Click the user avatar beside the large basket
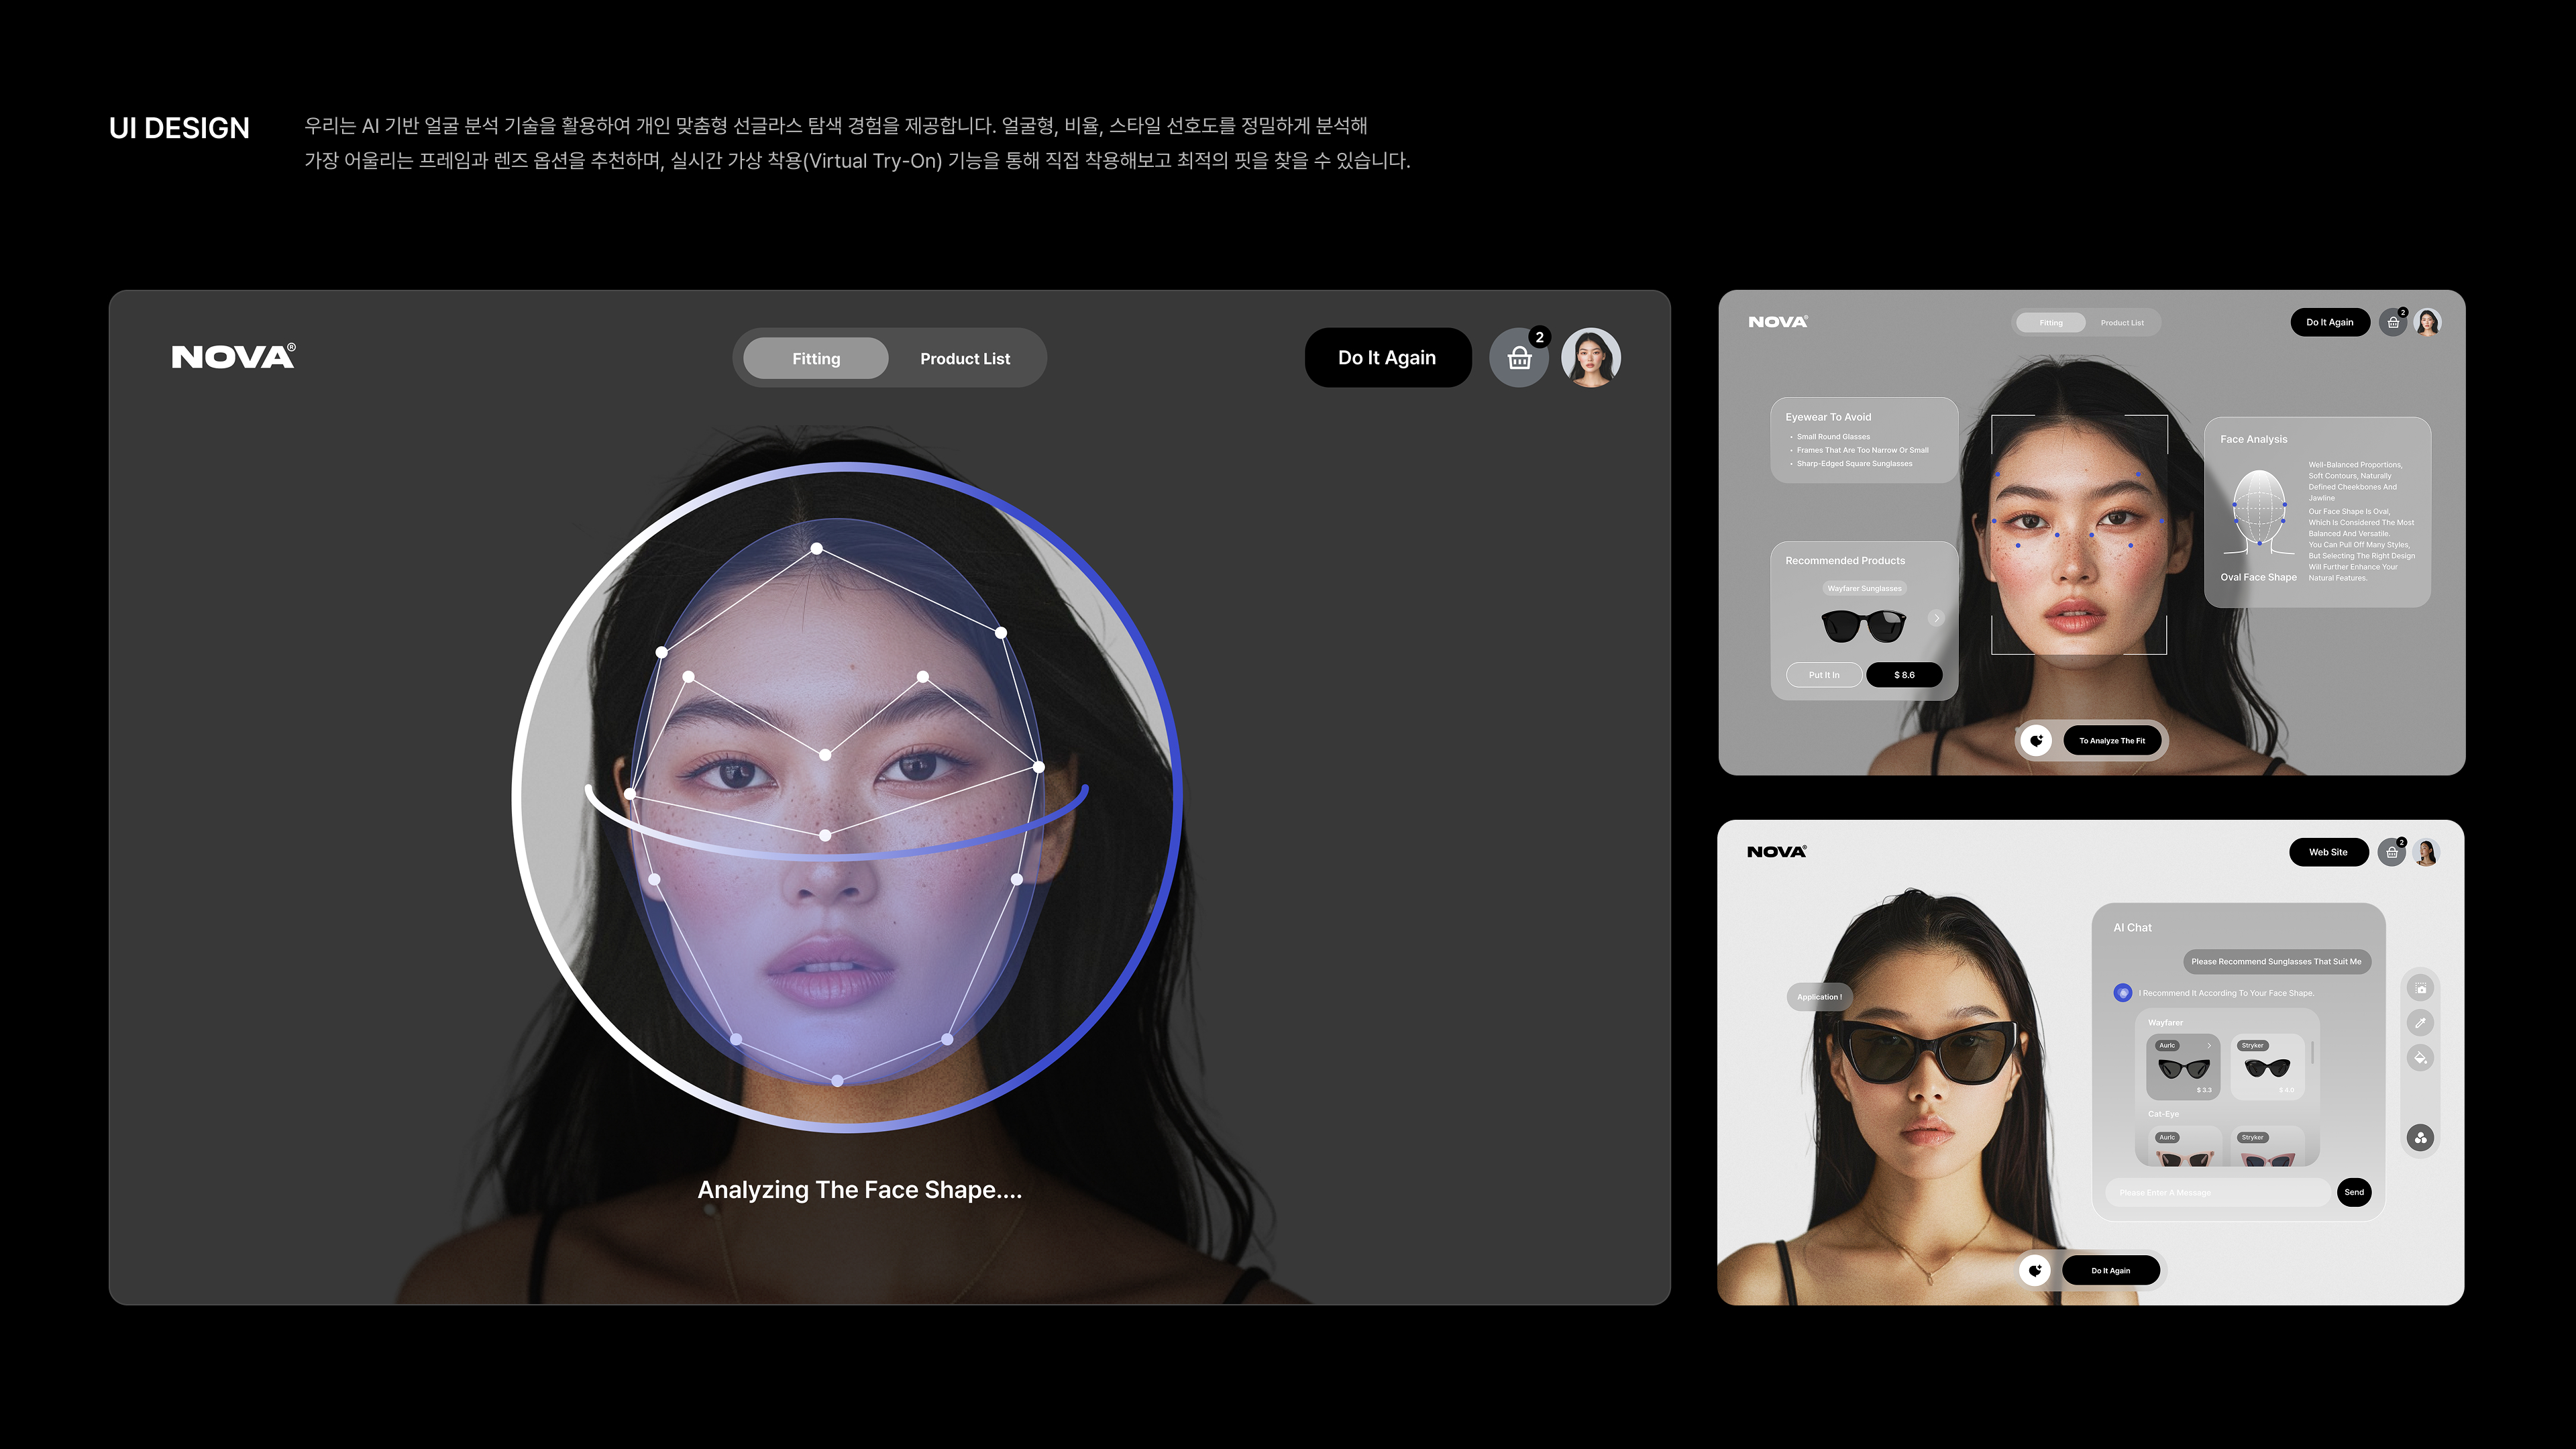Image resolution: width=2576 pixels, height=1449 pixels. 1590,358
